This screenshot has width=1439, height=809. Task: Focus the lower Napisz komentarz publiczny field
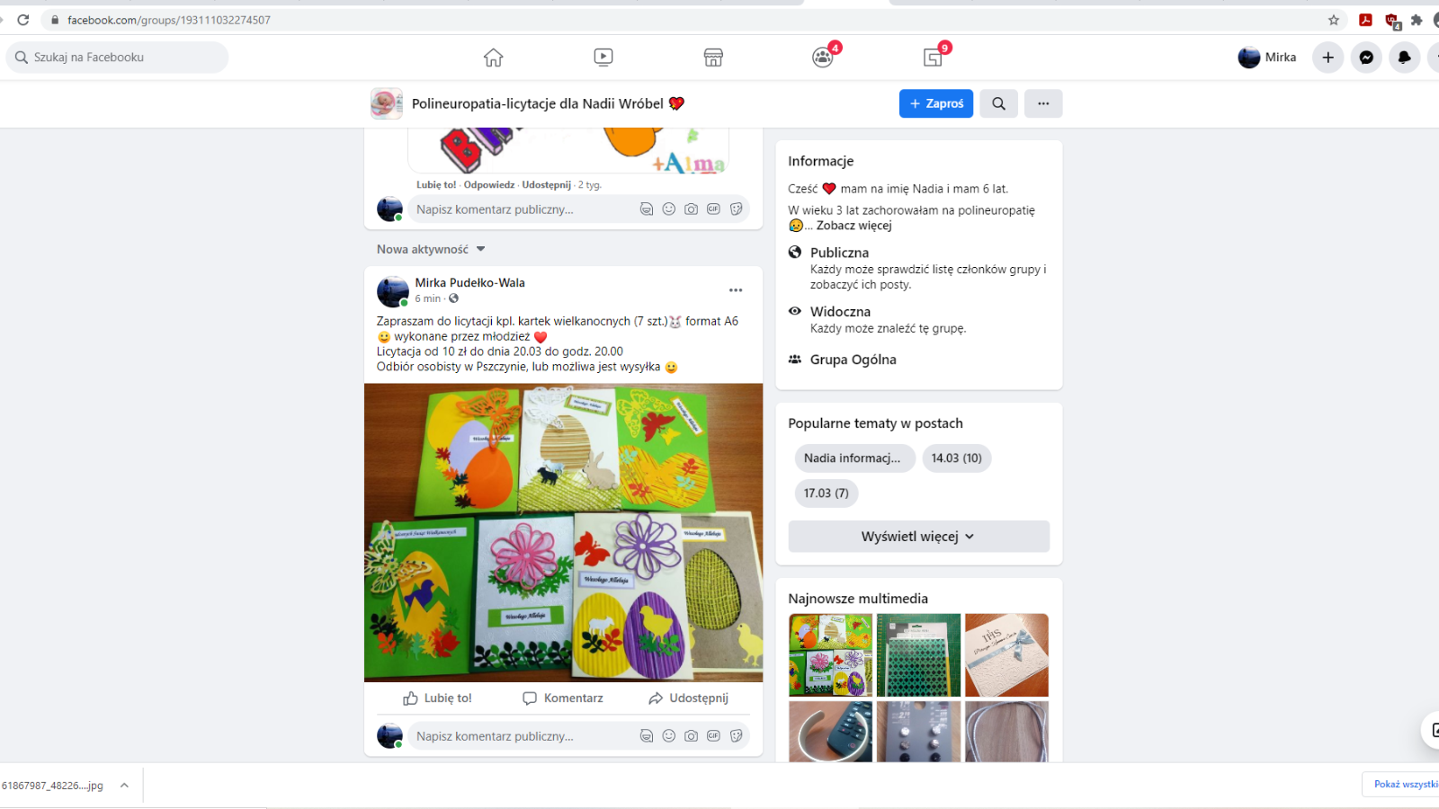click(523, 736)
